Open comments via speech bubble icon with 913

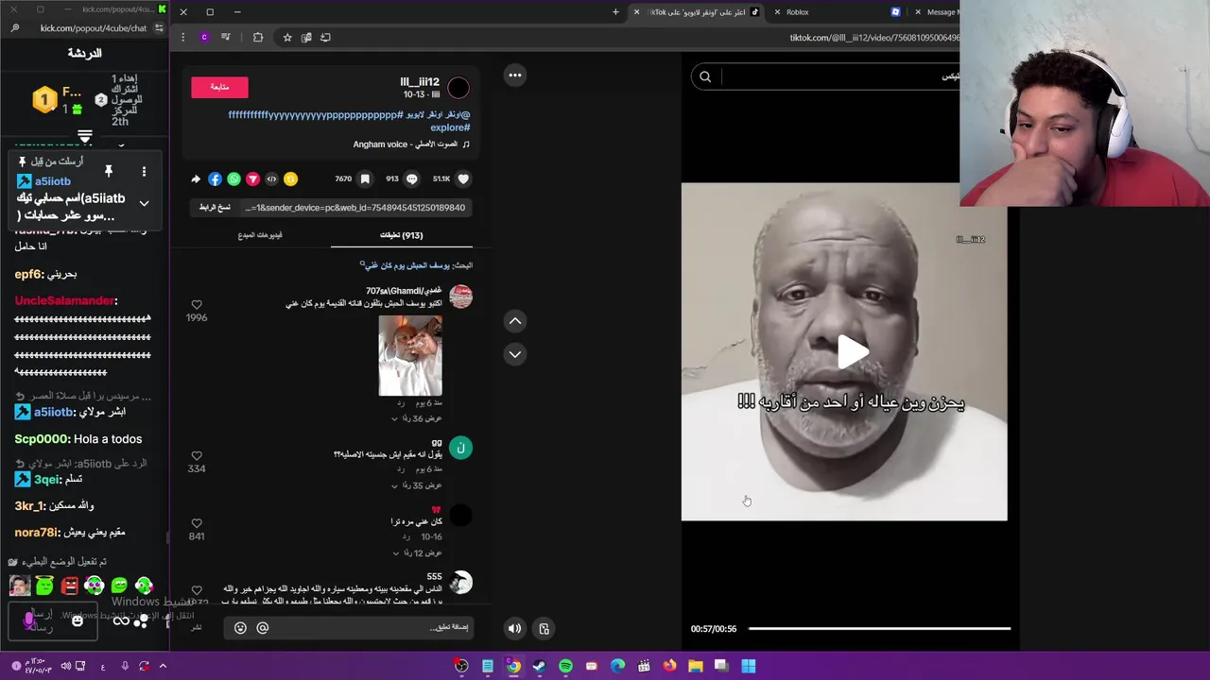[x=412, y=178]
